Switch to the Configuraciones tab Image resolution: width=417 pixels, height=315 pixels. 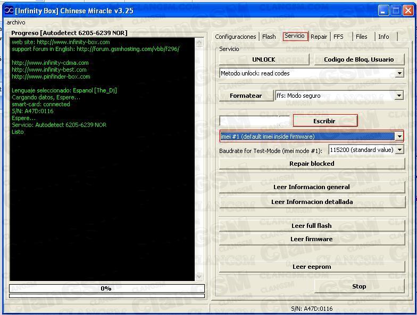(235, 37)
